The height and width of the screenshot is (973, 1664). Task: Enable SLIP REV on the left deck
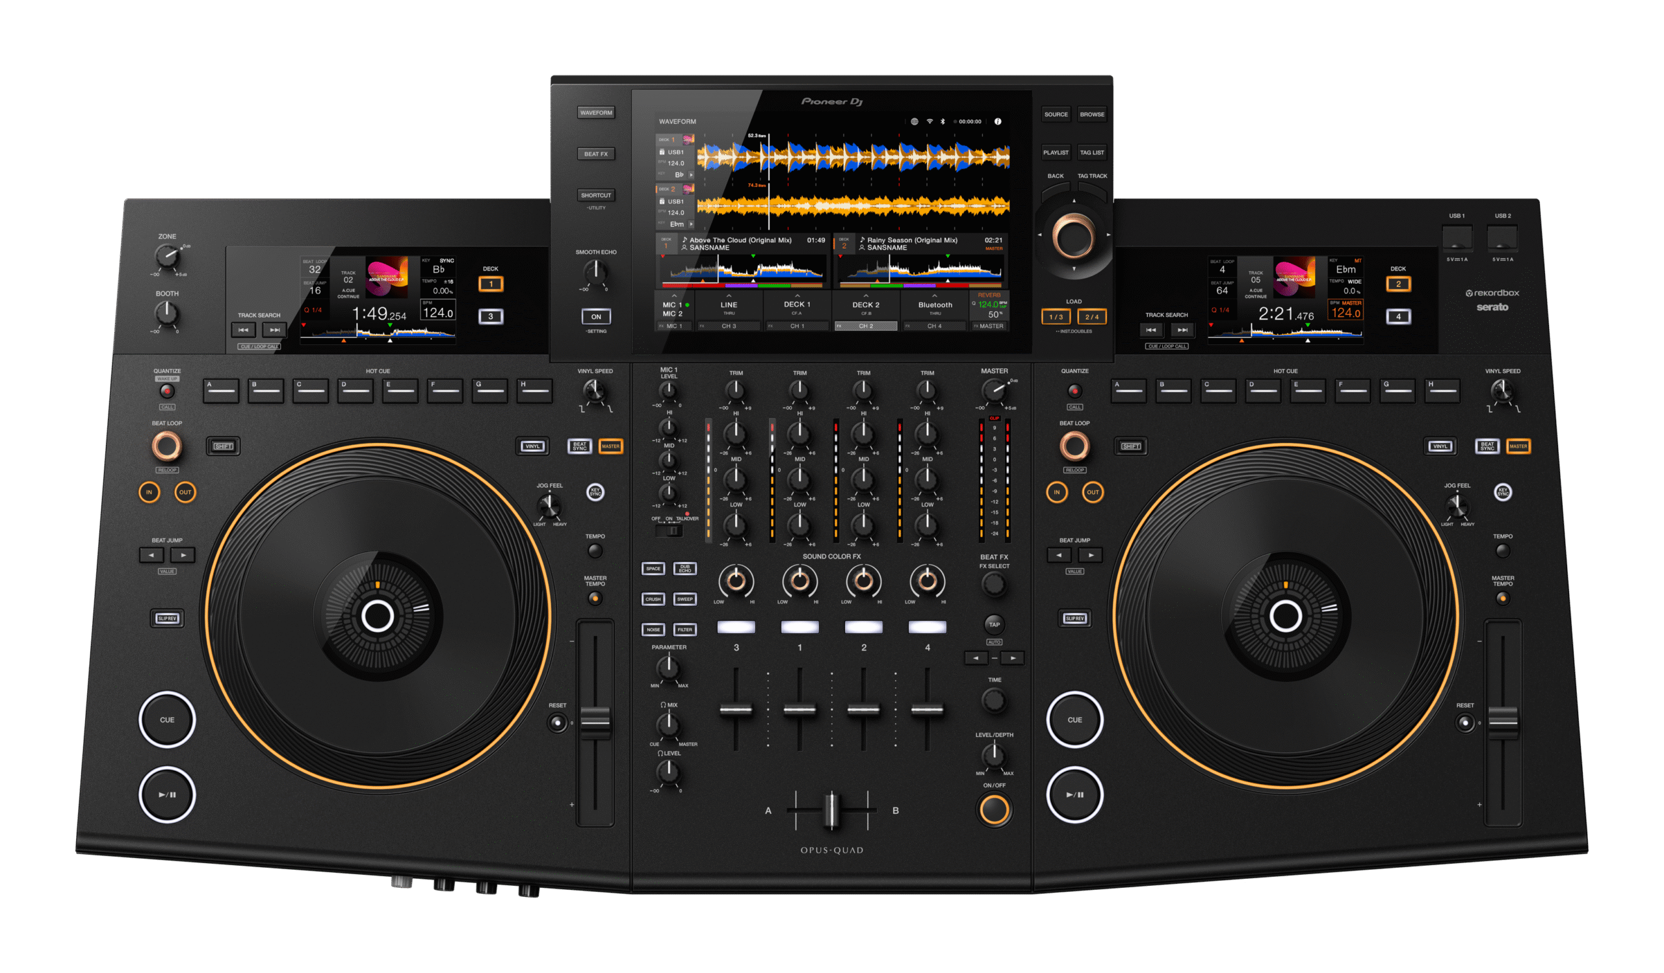(167, 618)
